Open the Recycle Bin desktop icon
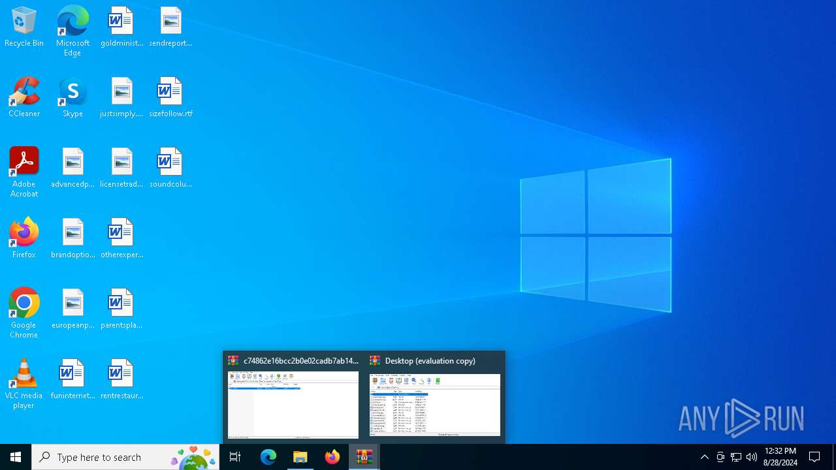Image resolution: width=836 pixels, height=470 pixels. [24, 27]
